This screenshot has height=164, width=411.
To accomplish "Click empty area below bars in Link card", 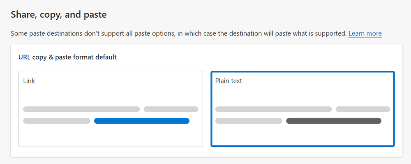I will [111, 136].
